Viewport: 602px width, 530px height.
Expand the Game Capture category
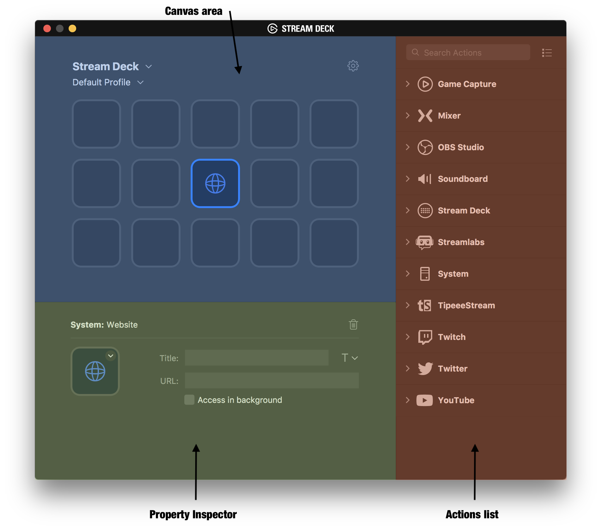pos(408,84)
